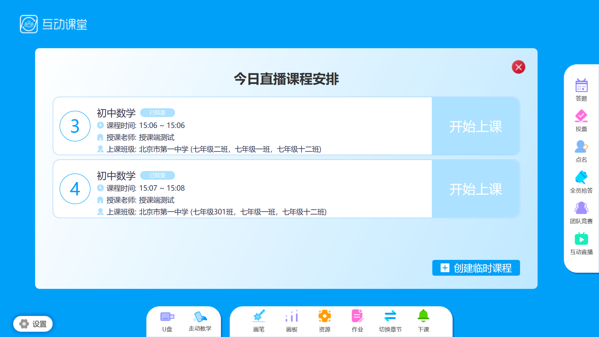Image resolution: width=599 pixels, height=337 pixels.
Task: Click 创建临时课程 button
Action: coord(476,268)
